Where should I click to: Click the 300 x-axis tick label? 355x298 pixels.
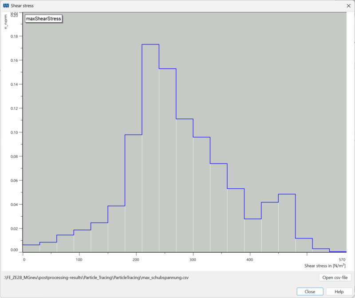193,260
